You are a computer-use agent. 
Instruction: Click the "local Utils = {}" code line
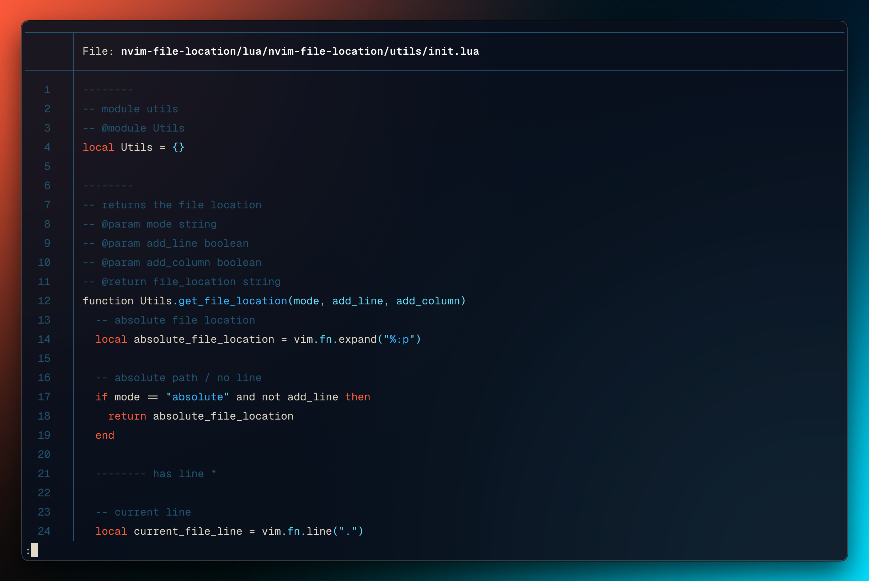coord(133,148)
